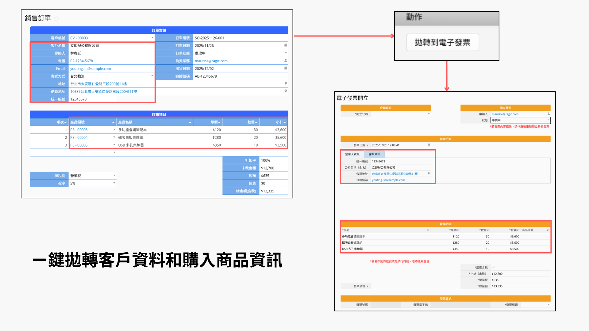
Task: Click the map pin on the 送貨地址 row
Action: point(286,91)
